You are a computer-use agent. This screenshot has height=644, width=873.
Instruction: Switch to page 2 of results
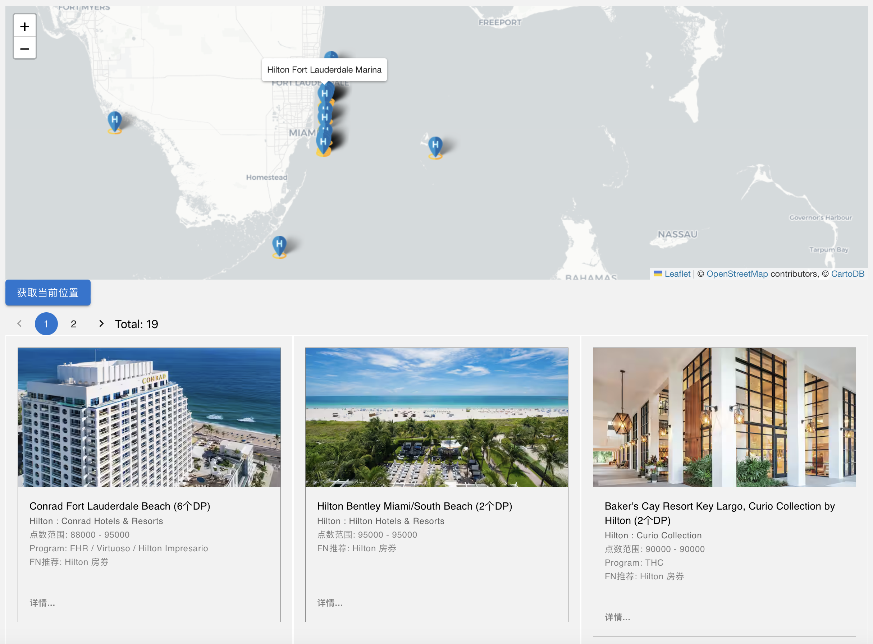pos(73,324)
